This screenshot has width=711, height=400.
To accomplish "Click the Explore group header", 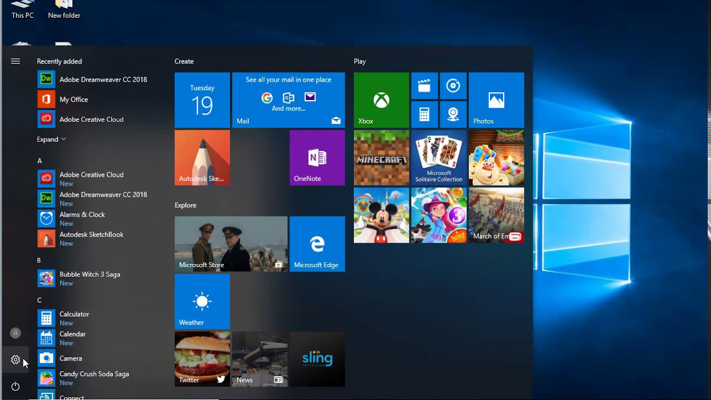I will coord(186,205).
